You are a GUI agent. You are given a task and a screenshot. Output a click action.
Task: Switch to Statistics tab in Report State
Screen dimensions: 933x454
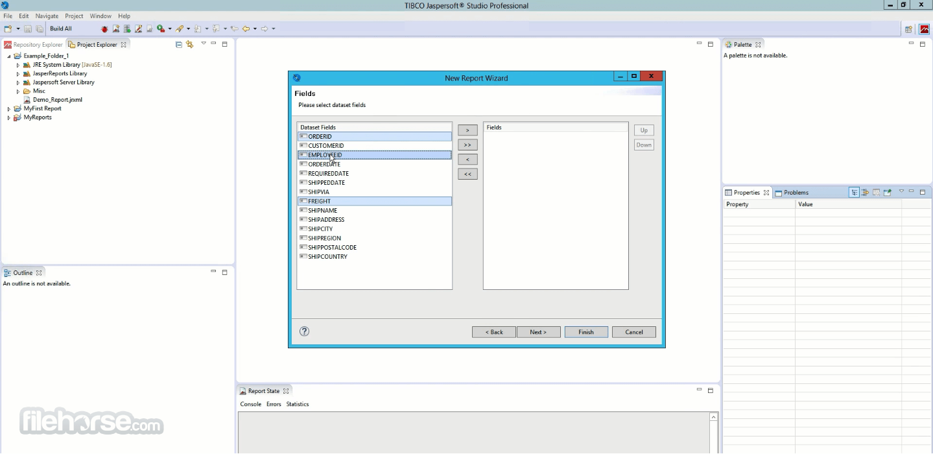(298, 404)
